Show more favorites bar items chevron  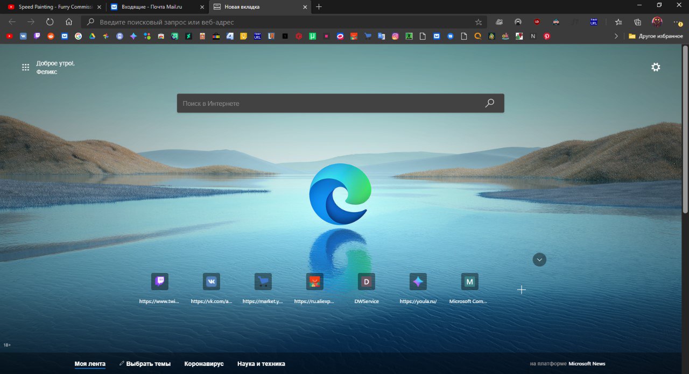click(616, 37)
